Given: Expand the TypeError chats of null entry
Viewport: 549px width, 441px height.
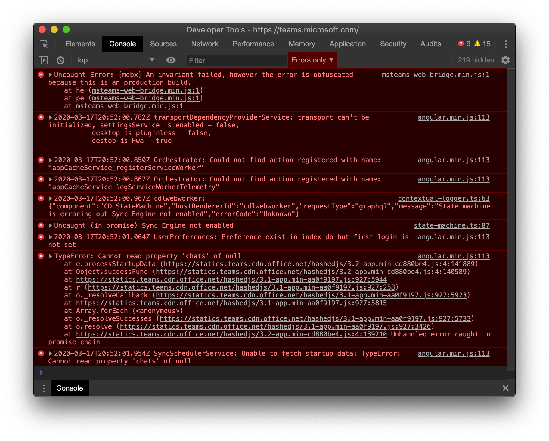Looking at the screenshot, I should (x=51, y=256).
